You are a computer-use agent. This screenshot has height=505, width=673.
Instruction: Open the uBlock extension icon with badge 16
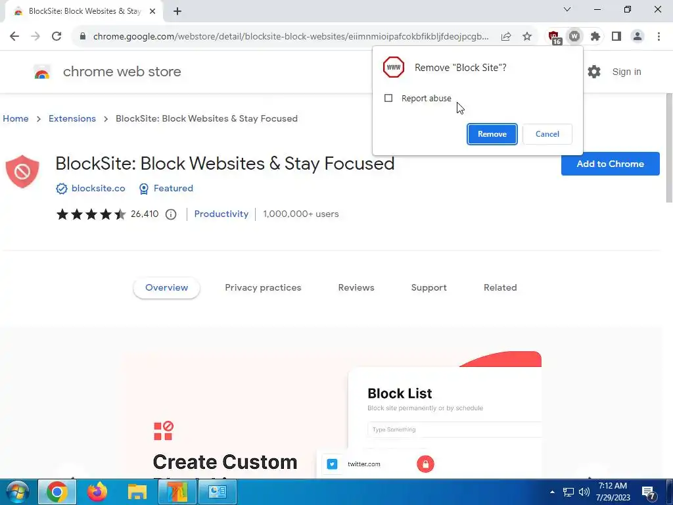[x=555, y=37]
